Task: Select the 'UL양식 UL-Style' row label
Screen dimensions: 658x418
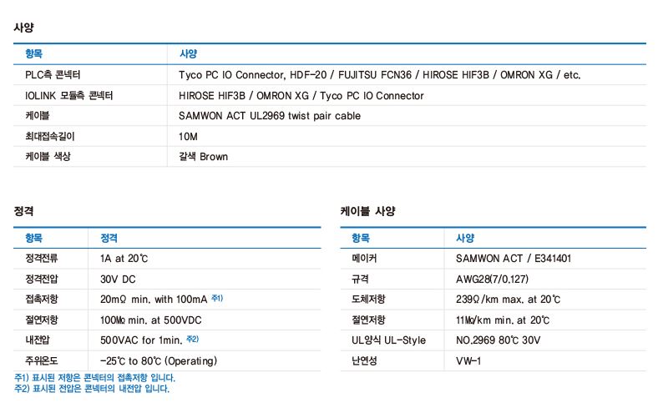Action: pyautogui.click(x=388, y=340)
